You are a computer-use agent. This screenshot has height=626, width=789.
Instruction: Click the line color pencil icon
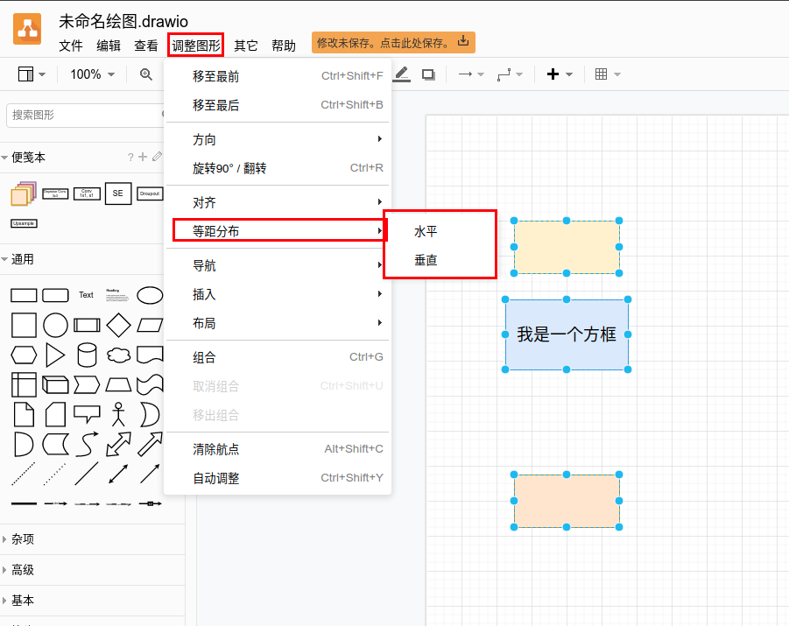point(402,74)
